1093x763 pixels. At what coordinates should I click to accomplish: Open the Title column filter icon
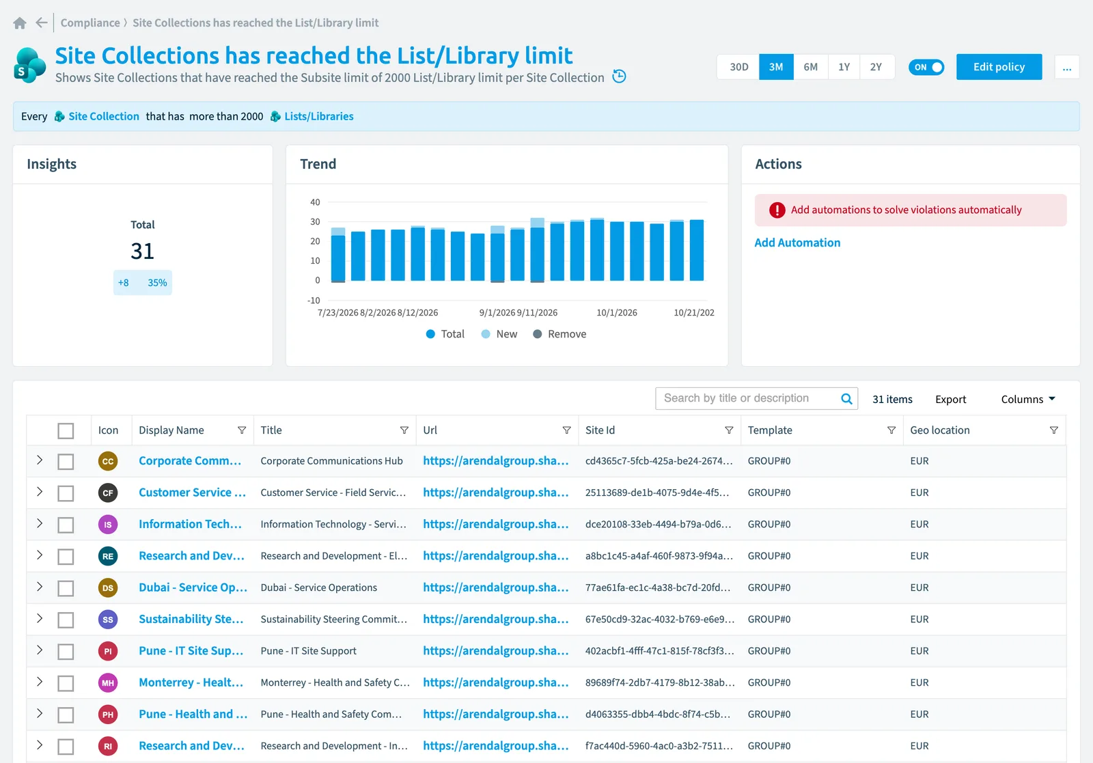(x=404, y=430)
